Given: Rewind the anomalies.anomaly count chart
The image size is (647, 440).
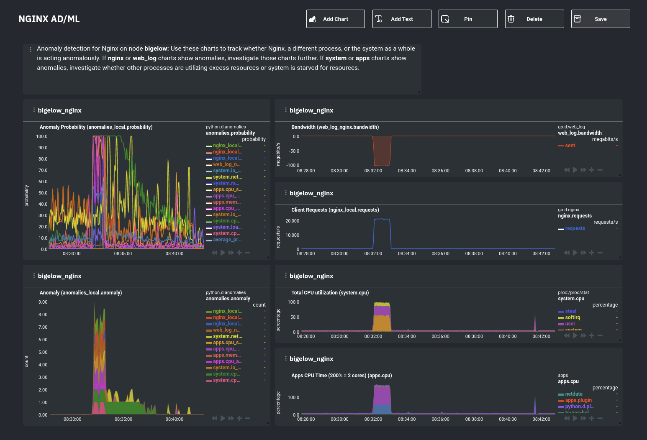Looking at the screenshot, I should tap(215, 418).
